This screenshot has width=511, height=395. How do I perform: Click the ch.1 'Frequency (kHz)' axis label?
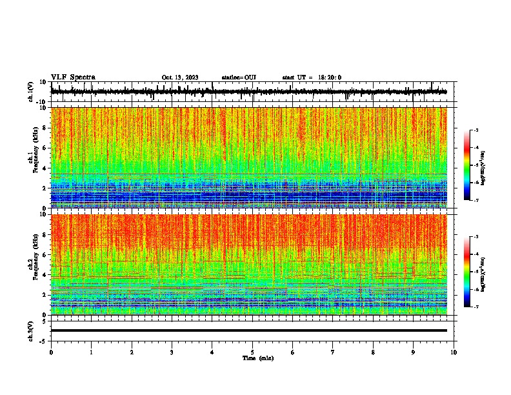[35, 150]
